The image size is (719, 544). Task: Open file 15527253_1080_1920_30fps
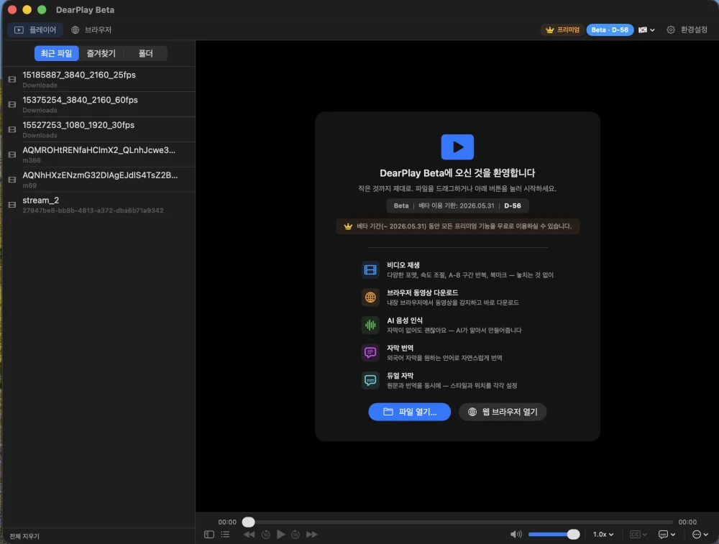coord(99,129)
